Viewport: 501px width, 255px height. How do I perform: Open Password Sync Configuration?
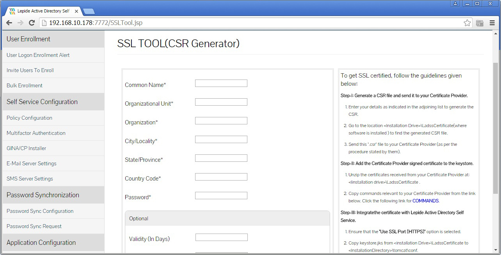pyautogui.click(x=53, y=211)
